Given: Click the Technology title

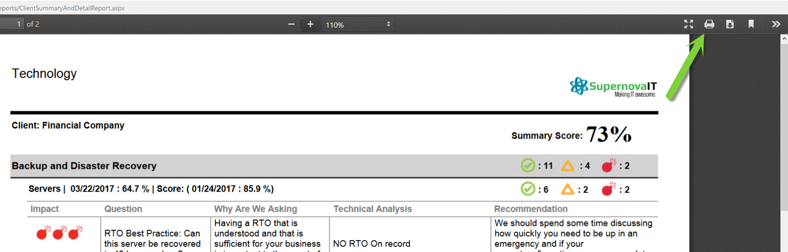Looking at the screenshot, I should (x=44, y=74).
